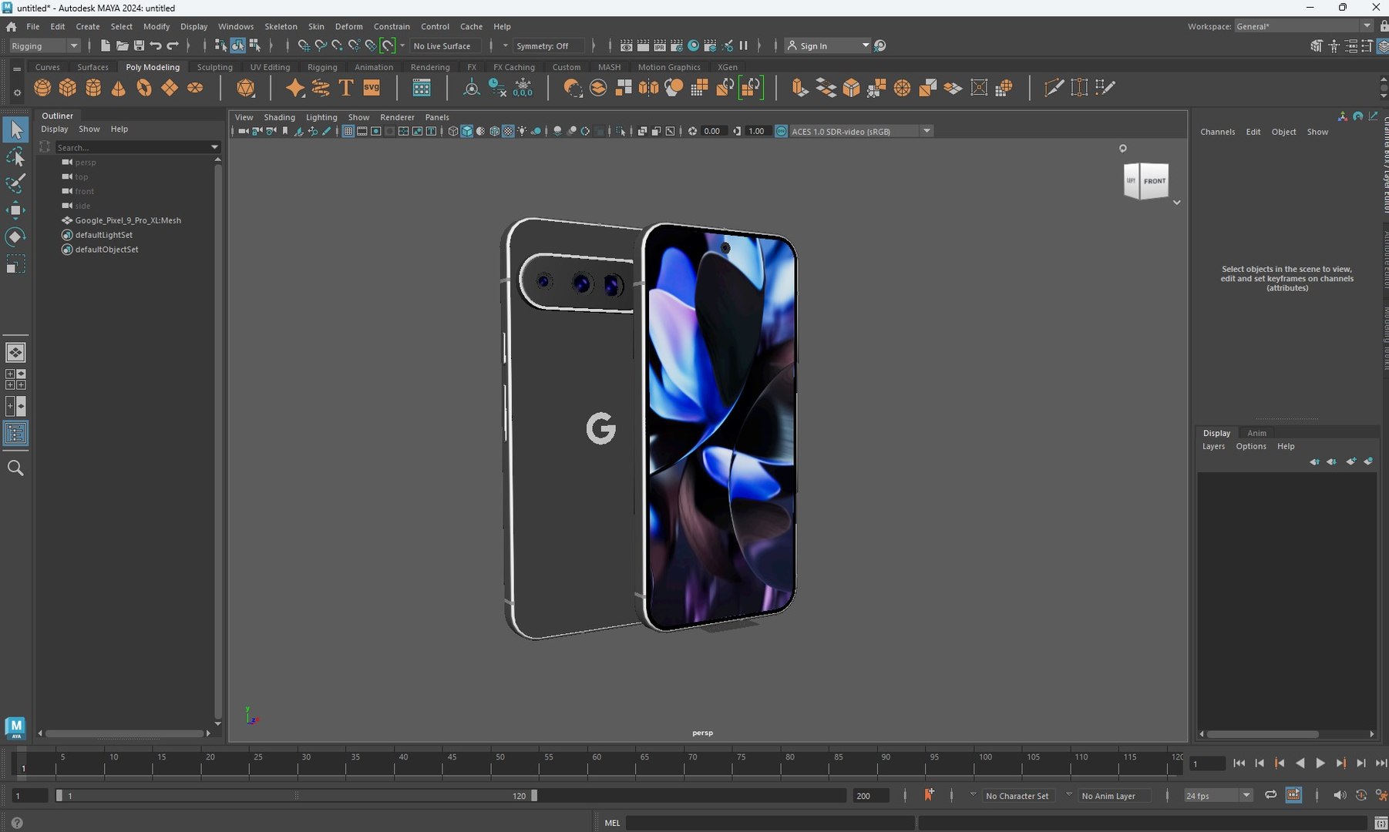The image size is (1389, 832).
Task: Click the FRONT face of the view cube
Action: tap(1154, 181)
